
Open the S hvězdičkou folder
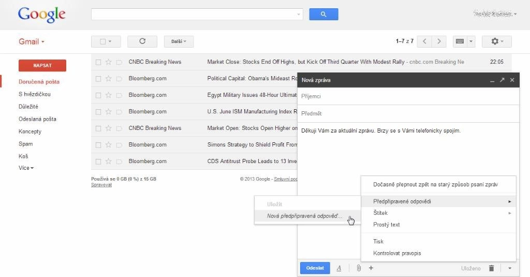click(x=35, y=94)
